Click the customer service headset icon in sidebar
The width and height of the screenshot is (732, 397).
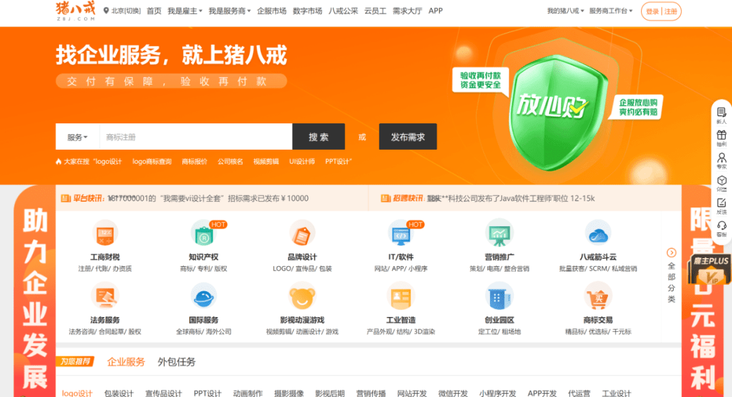(721, 226)
